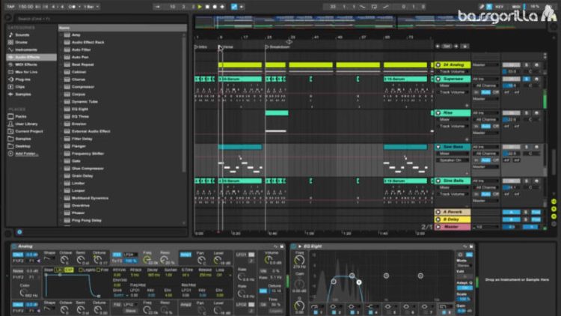Toggle the Analog device activator on or off
This screenshot has height=316, width=561.
(x=16, y=246)
